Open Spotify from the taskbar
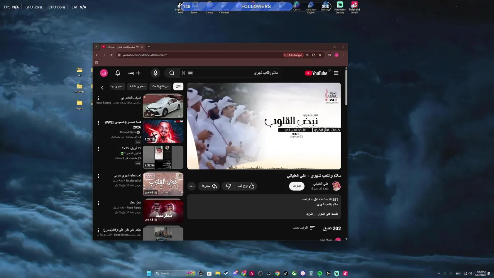Screen dimensions: 494x278 click(x=320, y=273)
